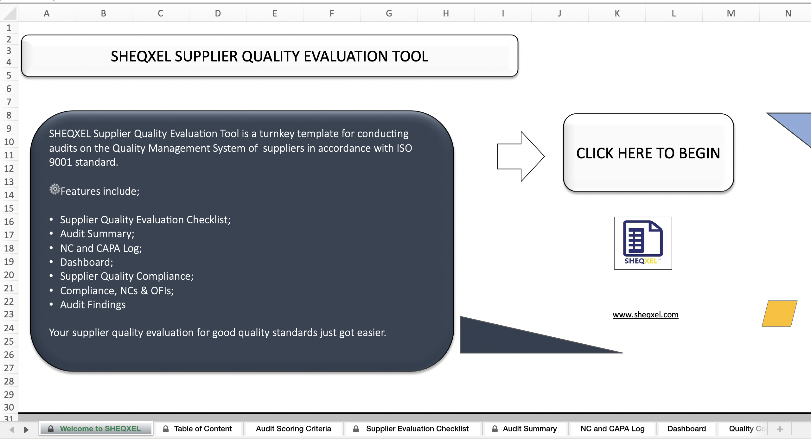811x439 pixels.
Task: Click lock icon on Table of Content tab
Action: pos(165,429)
